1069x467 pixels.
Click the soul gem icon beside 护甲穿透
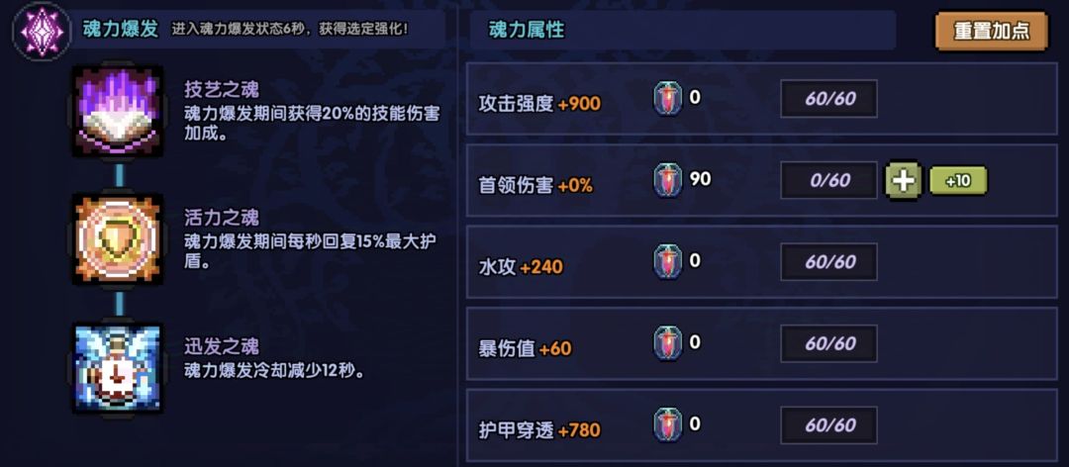click(668, 426)
